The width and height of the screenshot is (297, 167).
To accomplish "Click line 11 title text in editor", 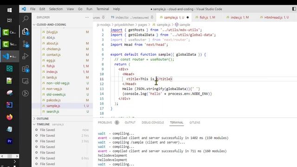I will click(x=149, y=79).
